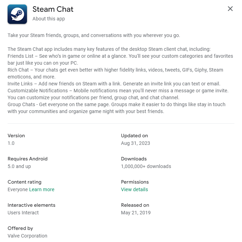Click the Steam Chat app icon
The image size is (242, 242).
point(17,14)
